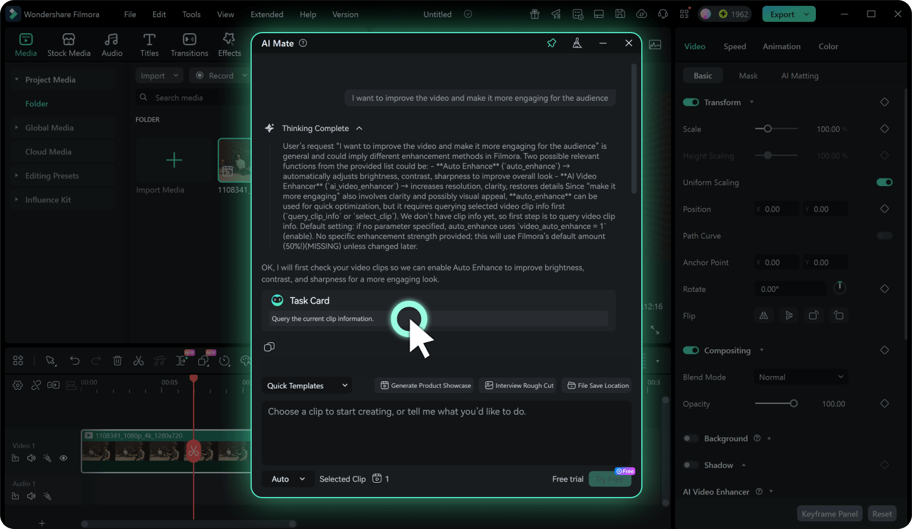Expand the AI Video Enhancer section

pyautogui.click(x=771, y=492)
